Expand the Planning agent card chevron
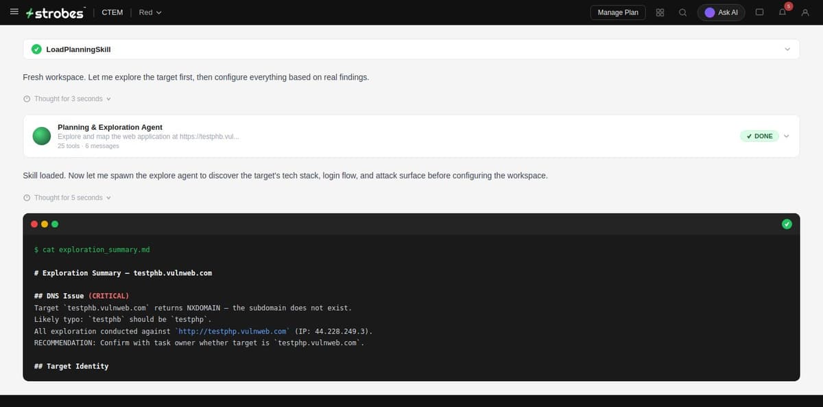Viewport: 823px width, 407px height. click(787, 136)
